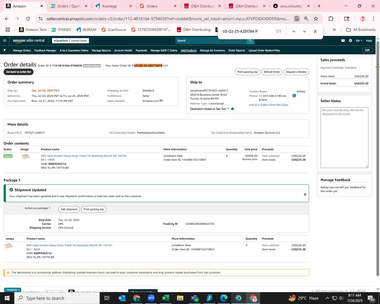Click the FEEDBACK tab at bottom left

[13, 290]
